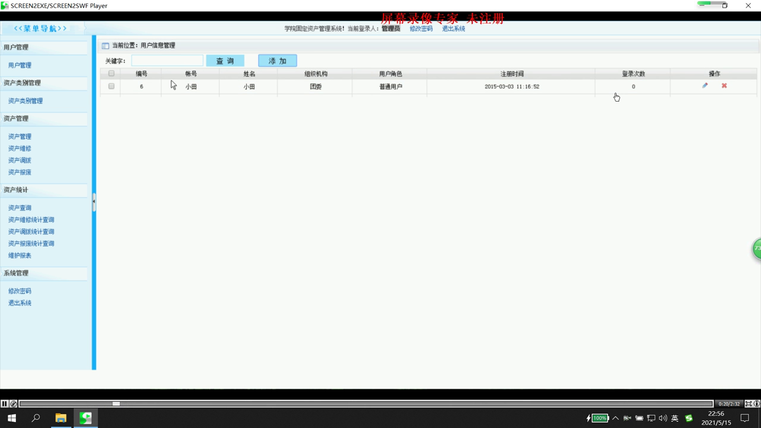The height and width of the screenshot is (428, 761).
Task: Click the 编号 column header
Action: (141, 74)
